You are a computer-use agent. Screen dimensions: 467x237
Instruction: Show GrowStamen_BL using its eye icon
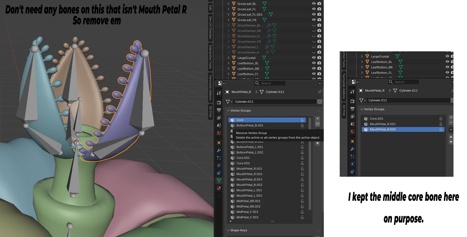[314, 25]
